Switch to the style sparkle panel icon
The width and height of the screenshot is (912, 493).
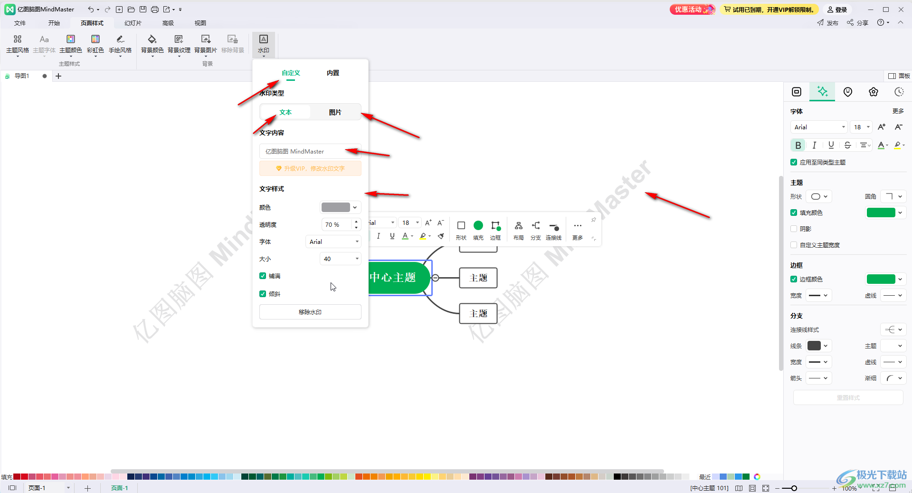822,92
